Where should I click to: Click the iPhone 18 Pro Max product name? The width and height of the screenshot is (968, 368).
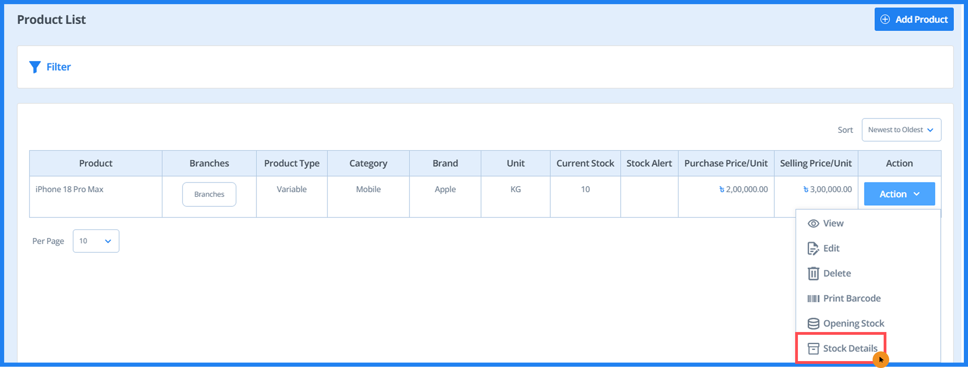69,190
